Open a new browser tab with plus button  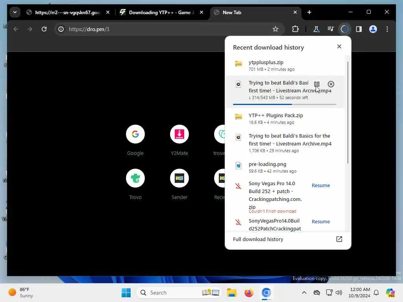pyautogui.click(x=309, y=12)
